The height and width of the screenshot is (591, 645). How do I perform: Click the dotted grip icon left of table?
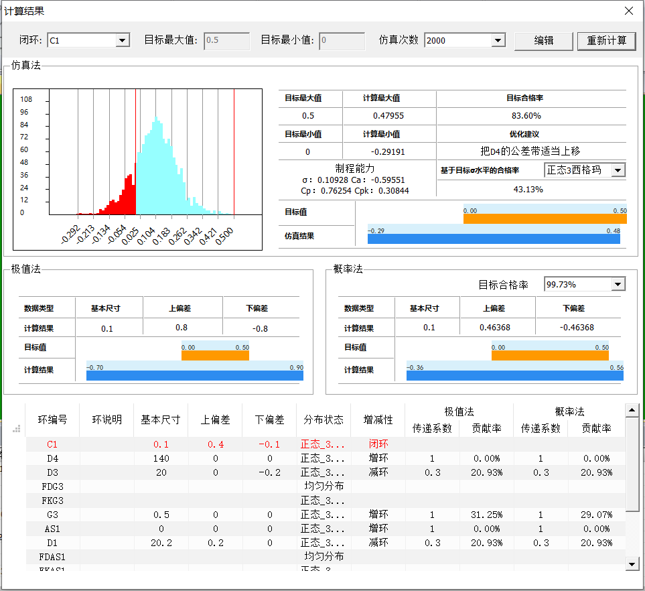tap(17, 429)
